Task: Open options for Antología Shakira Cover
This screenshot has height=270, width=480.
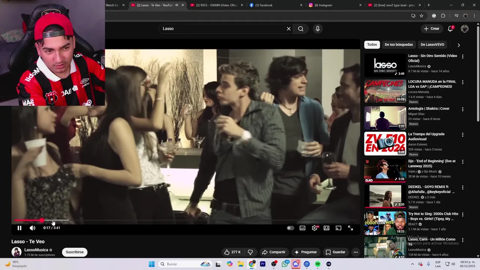Action: pos(462,109)
